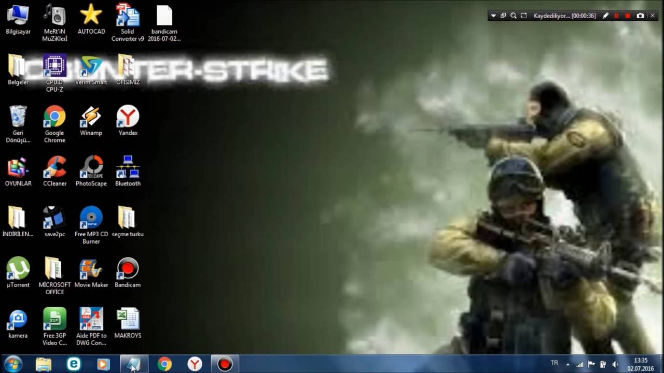Select the AUTOCAD star icon
This screenshot has width=664, height=373.
[91, 20]
